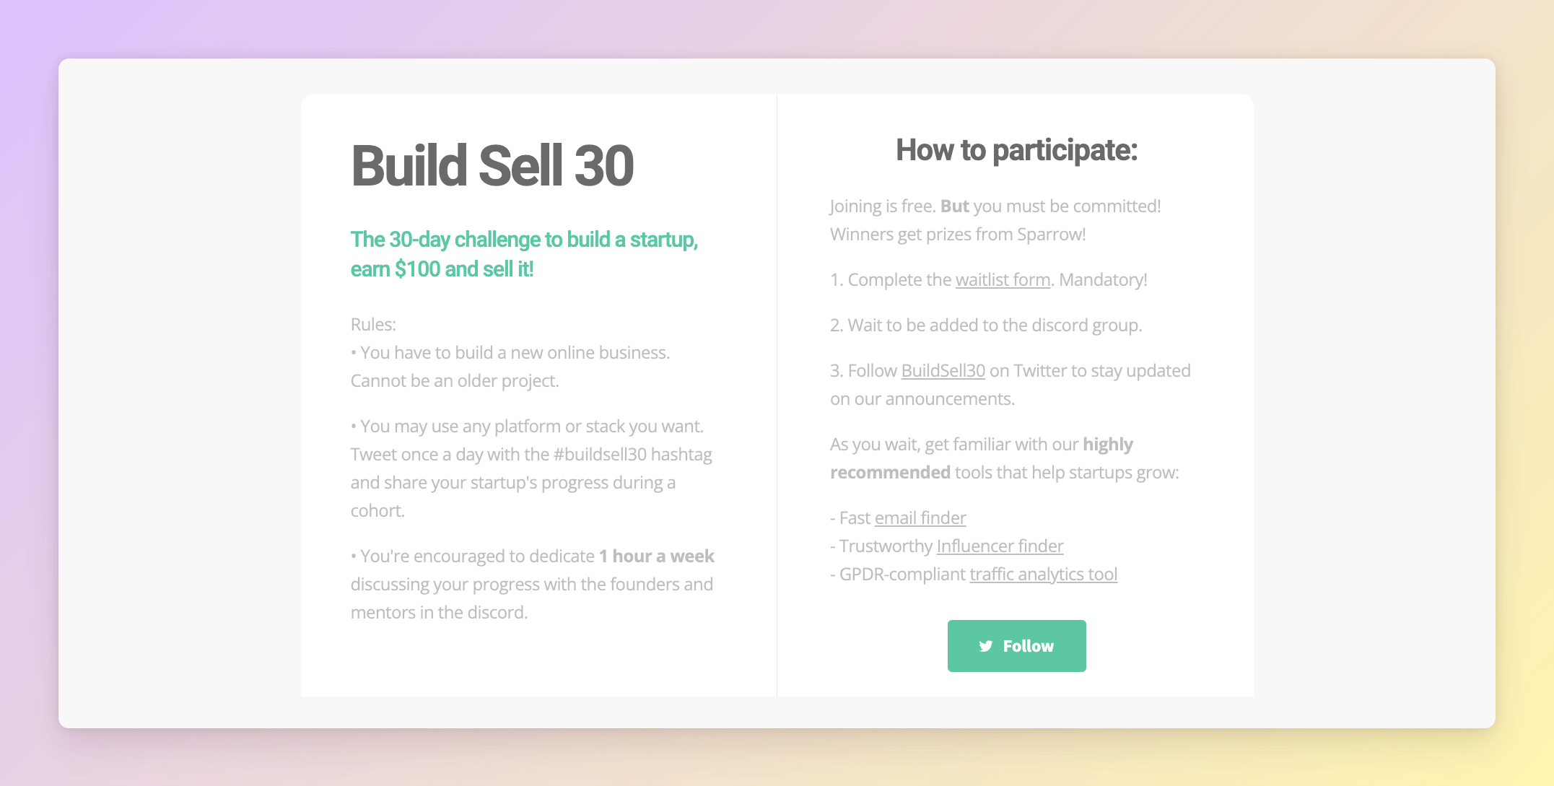Screen dimensions: 1554x786
Task: Open the email finder link
Action: (920, 518)
